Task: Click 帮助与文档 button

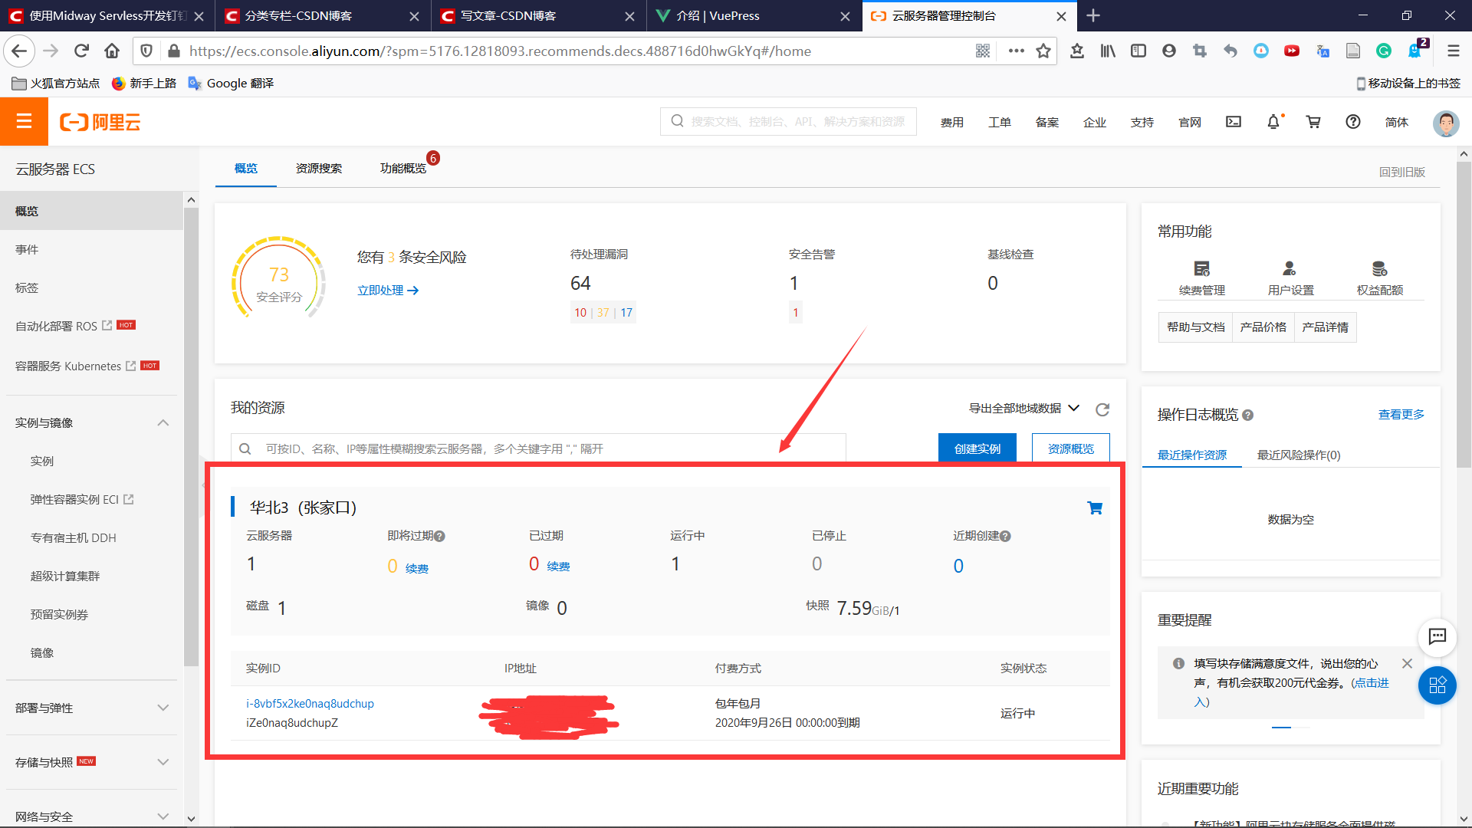Action: [1195, 327]
